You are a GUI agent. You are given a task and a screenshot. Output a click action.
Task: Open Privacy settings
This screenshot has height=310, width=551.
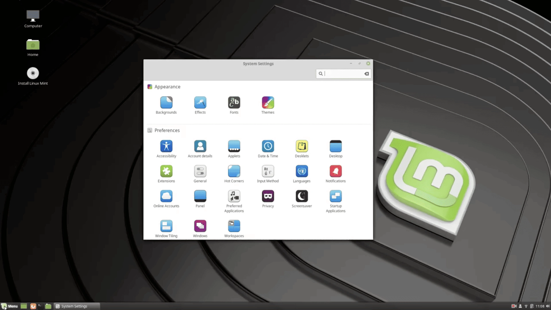tap(268, 199)
